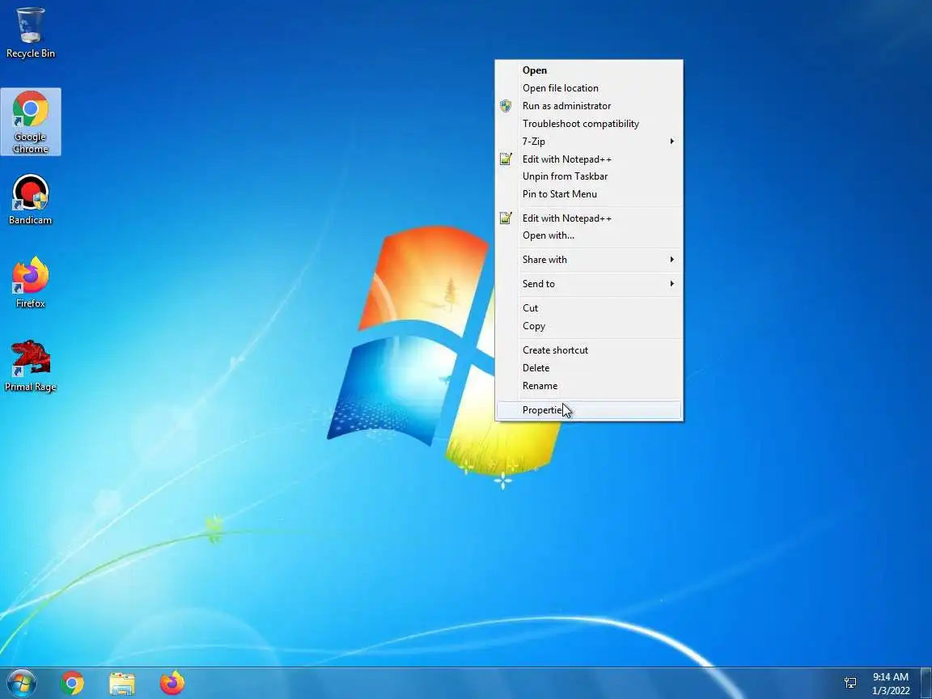Choose Copy from the context menu
This screenshot has height=699, width=932.
[588, 326]
